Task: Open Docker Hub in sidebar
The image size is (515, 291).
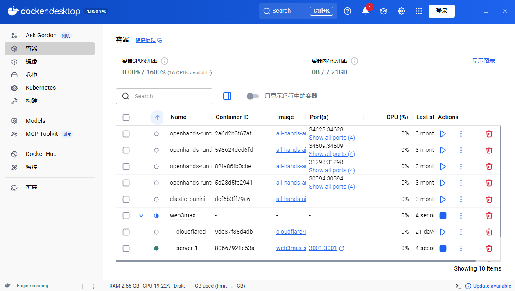Action: [50, 154]
